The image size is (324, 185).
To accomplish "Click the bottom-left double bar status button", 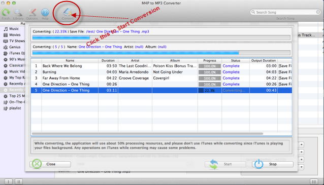I will (19, 181).
